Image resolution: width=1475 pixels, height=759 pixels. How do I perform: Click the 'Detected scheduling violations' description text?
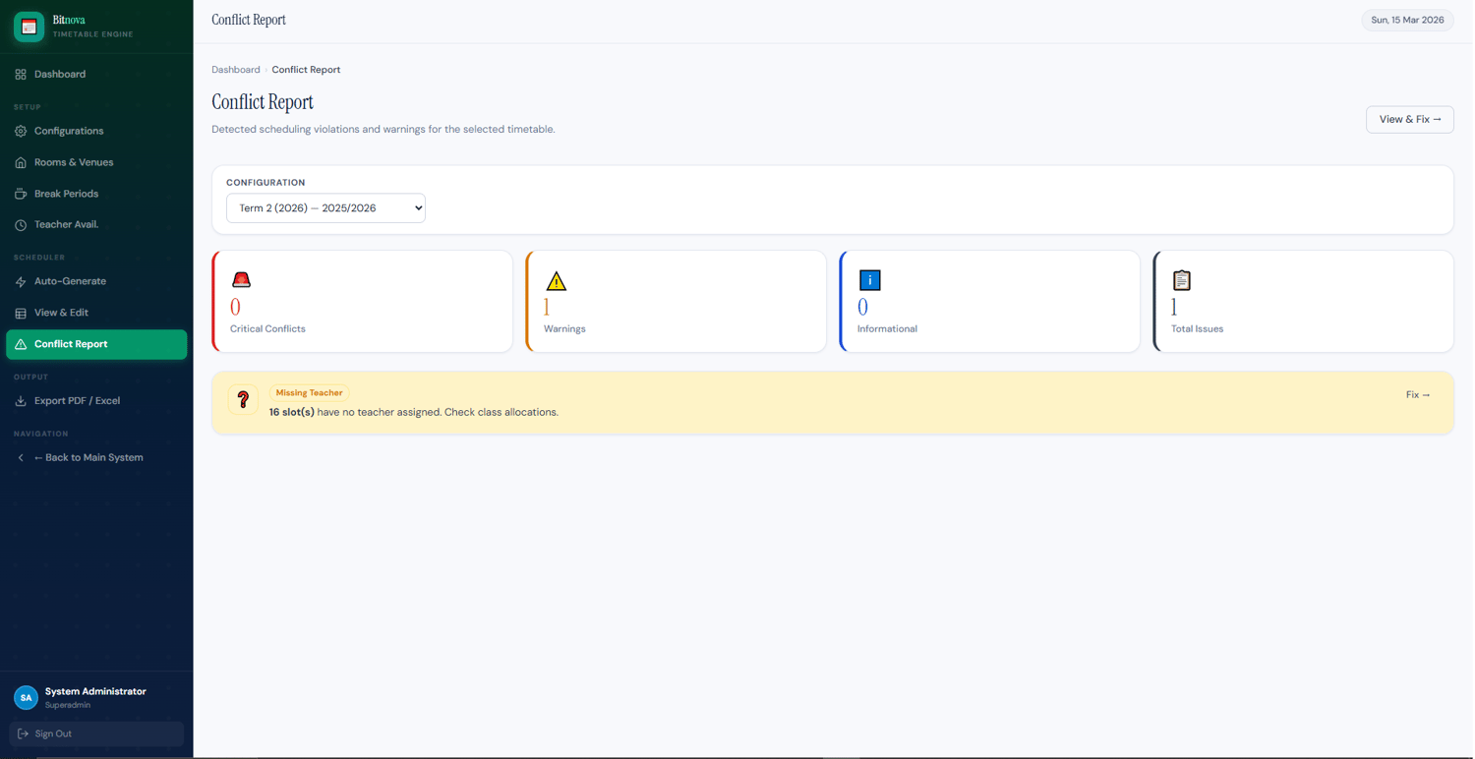click(383, 130)
